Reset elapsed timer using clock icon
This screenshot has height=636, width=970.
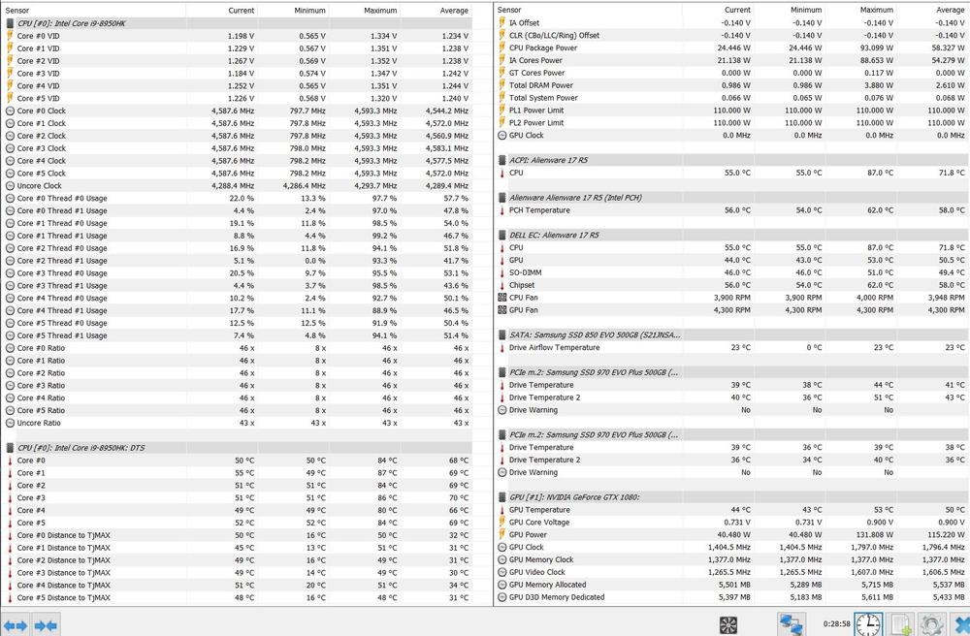click(x=867, y=625)
